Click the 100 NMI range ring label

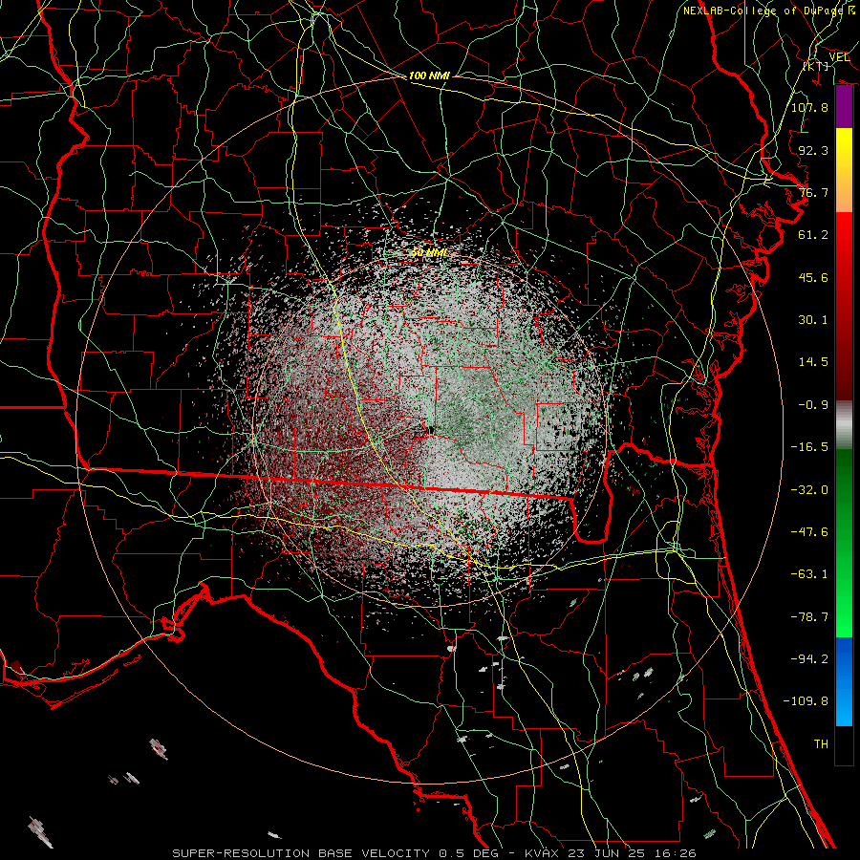tap(429, 75)
